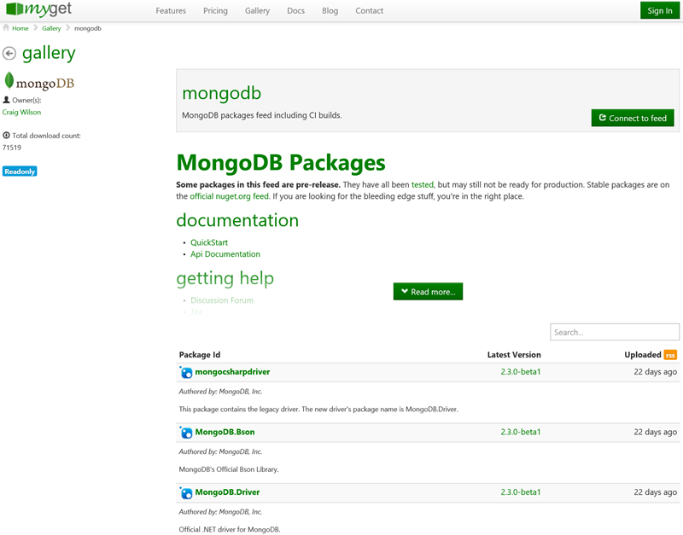Viewport: 683px width, 535px height.
Task: Open the QuickStart documentation link
Action: tap(209, 242)
